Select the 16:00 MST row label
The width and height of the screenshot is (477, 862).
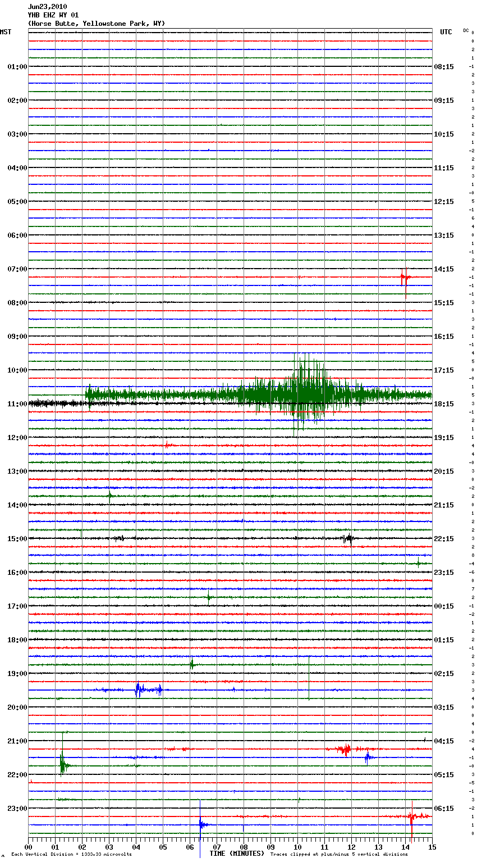[17, 573]
